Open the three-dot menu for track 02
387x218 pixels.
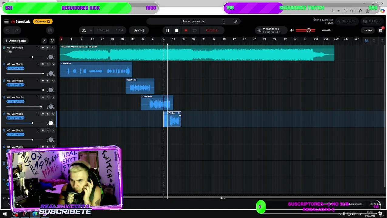point(38,64)
